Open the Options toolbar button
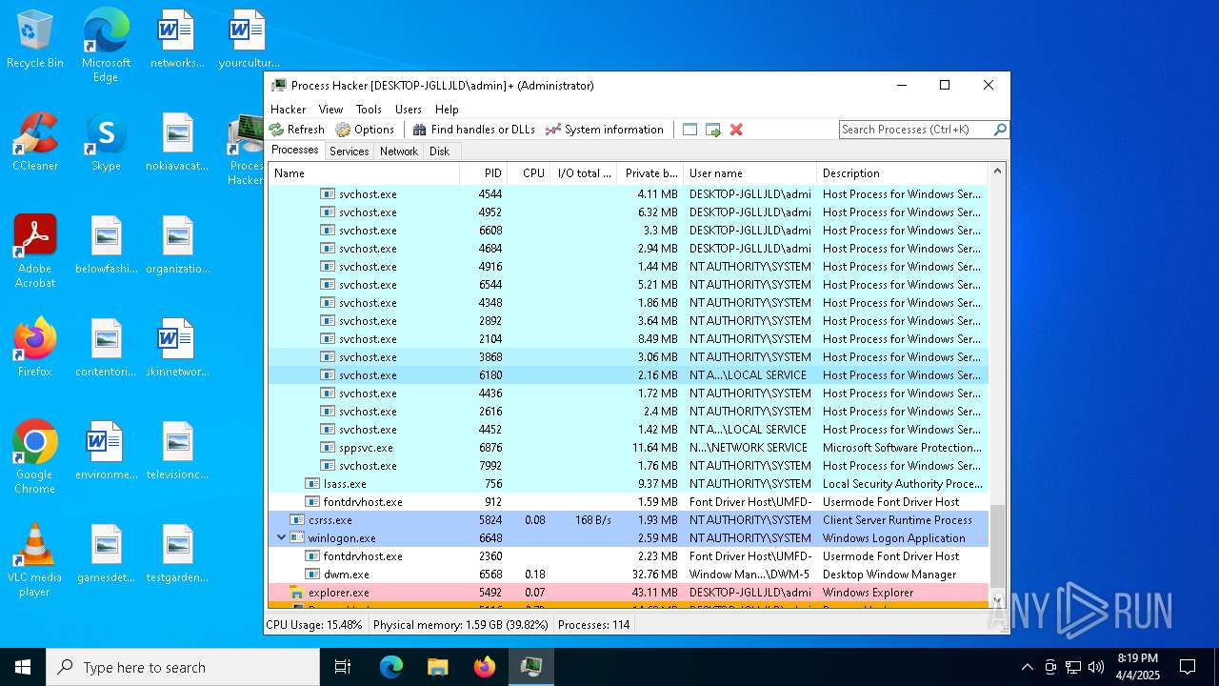The image size is (1219, 686). [x=366, y=130]
